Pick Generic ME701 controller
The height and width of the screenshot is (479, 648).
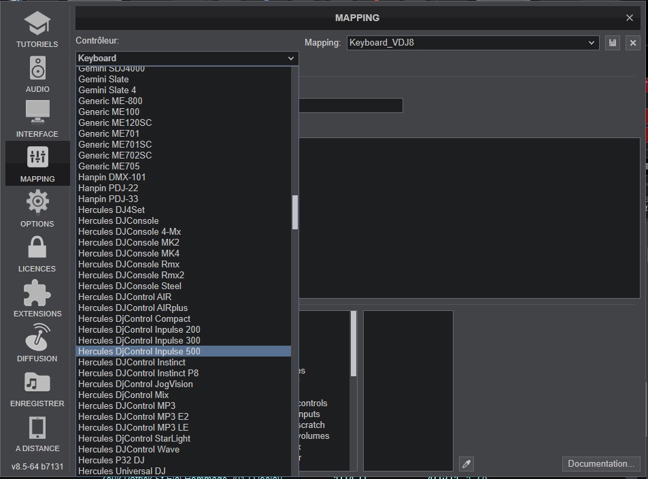click(184, 133)
